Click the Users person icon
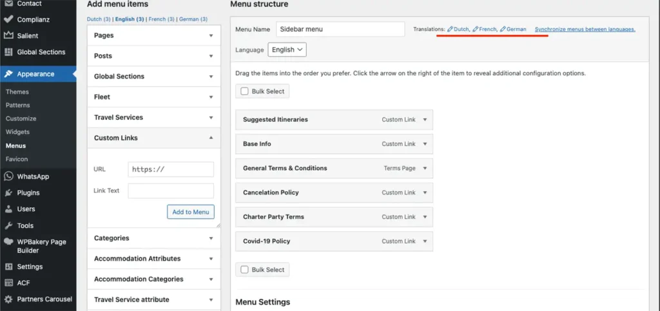 point(8,209)
